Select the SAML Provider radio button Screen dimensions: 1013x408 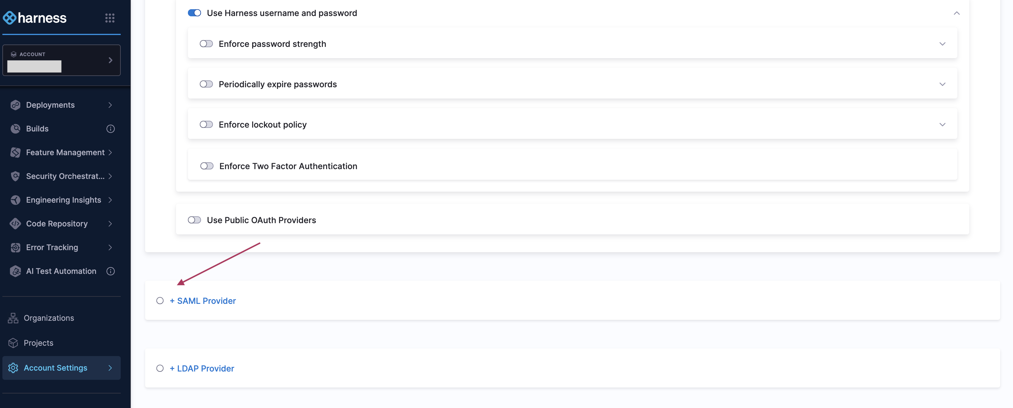click(x=160, y=301)
